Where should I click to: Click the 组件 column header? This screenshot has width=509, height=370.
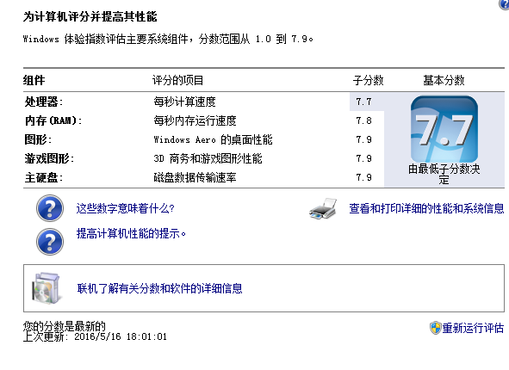34,80
